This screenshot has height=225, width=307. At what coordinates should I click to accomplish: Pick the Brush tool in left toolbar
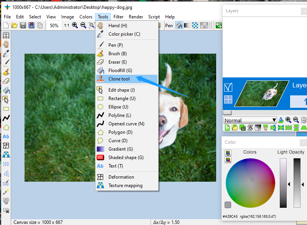tap(6, 72)
